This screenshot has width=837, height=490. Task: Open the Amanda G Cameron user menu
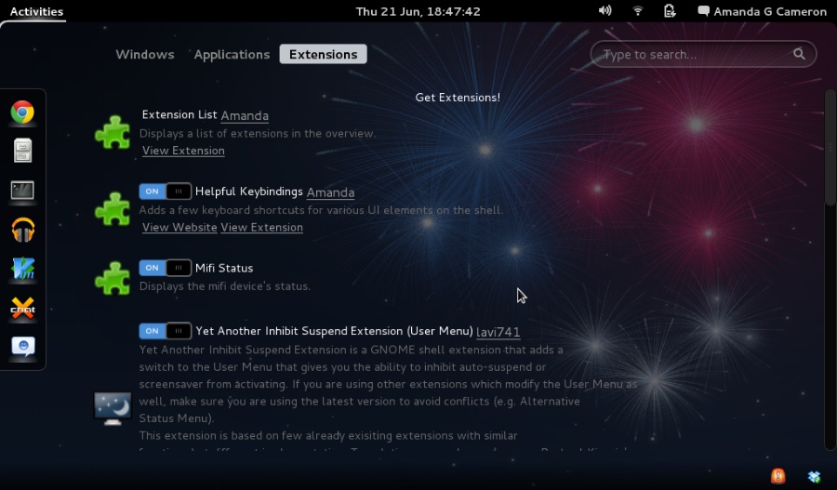(x=761, y=11)
